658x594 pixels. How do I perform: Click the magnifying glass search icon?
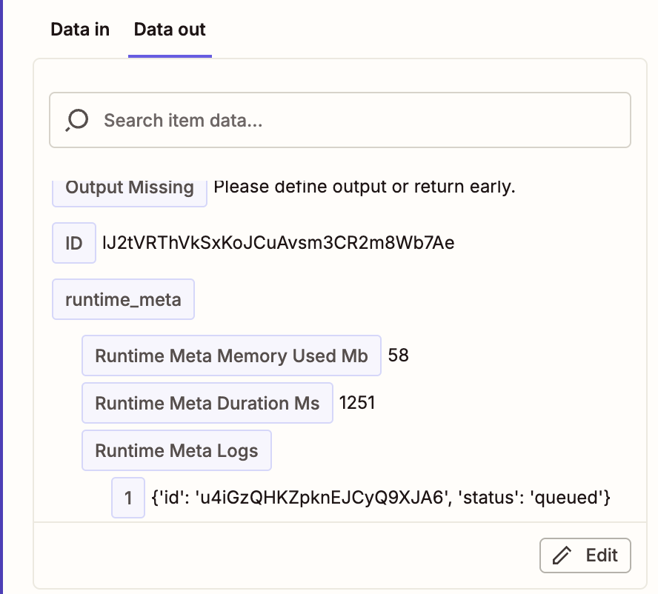pyautogui.click(x=77, y=120)
